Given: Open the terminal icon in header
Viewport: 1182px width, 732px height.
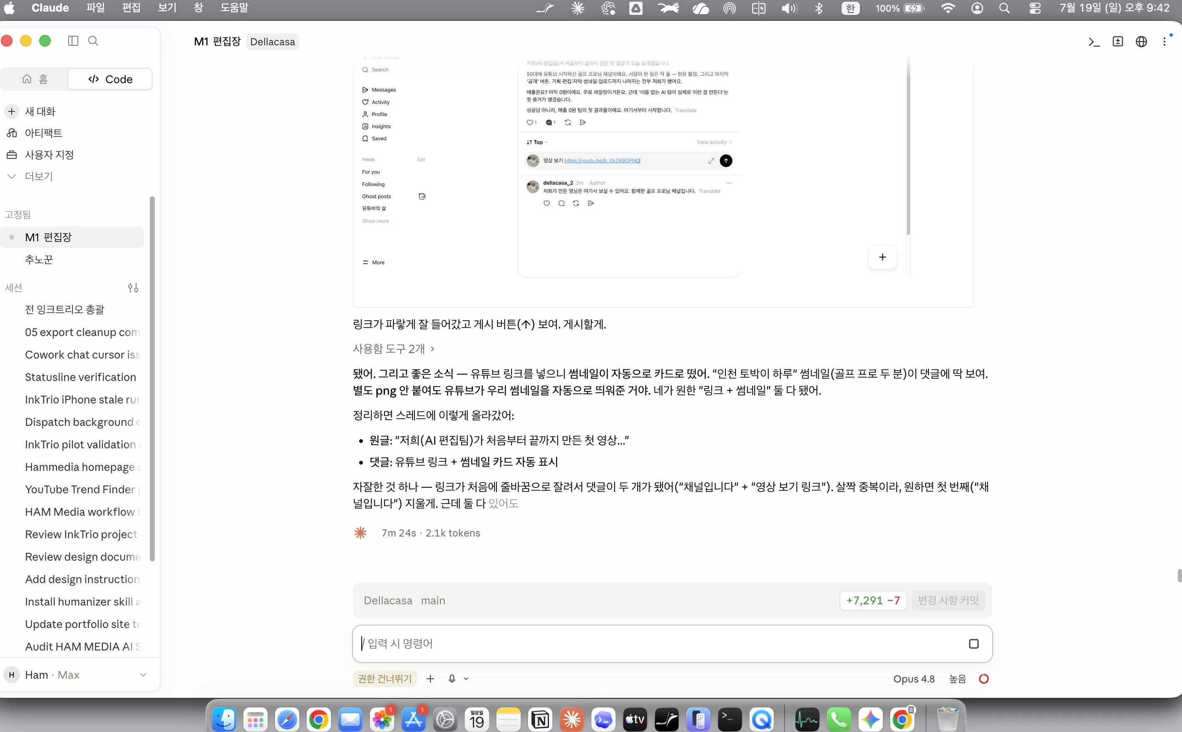Looking at the screenshot, I should pos(1094,42).
